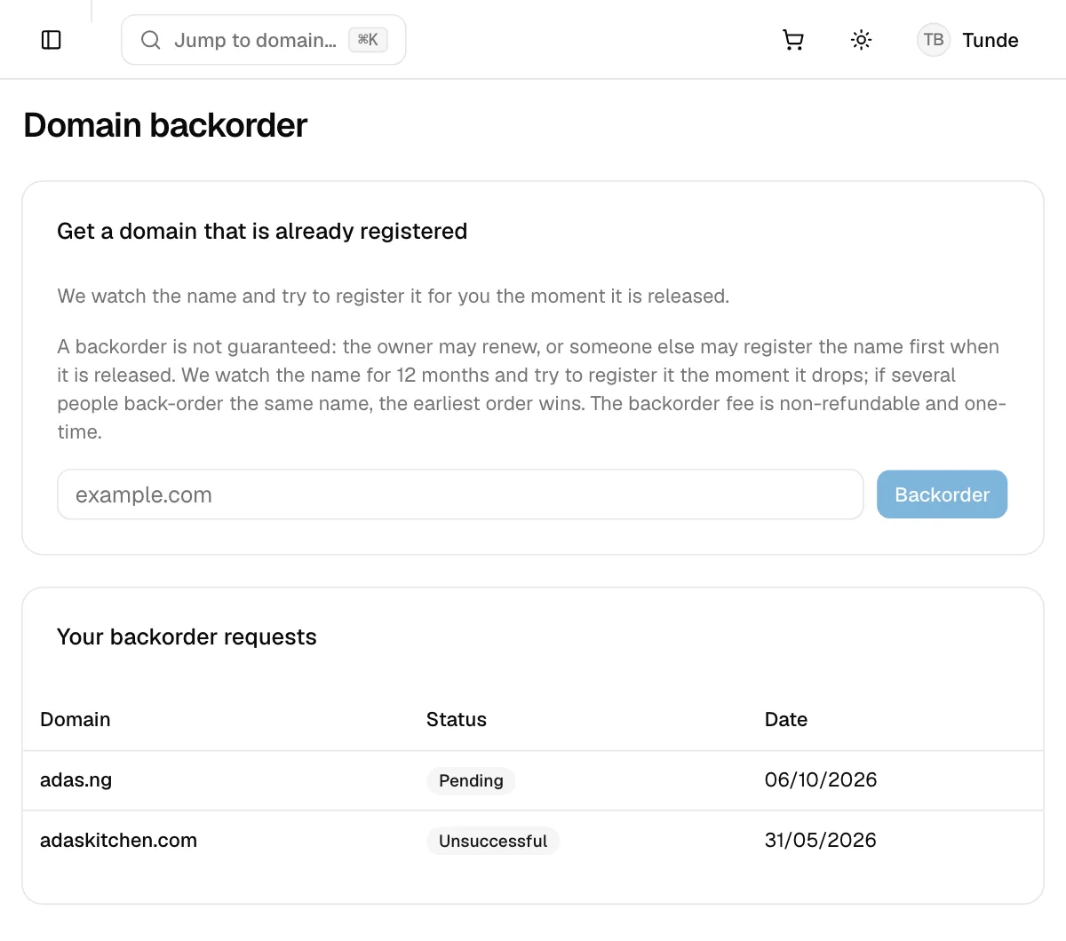The width and height of the screenshot is (1066, 941).
Task: Click the example.com domain input field
Action: (460, 494)
